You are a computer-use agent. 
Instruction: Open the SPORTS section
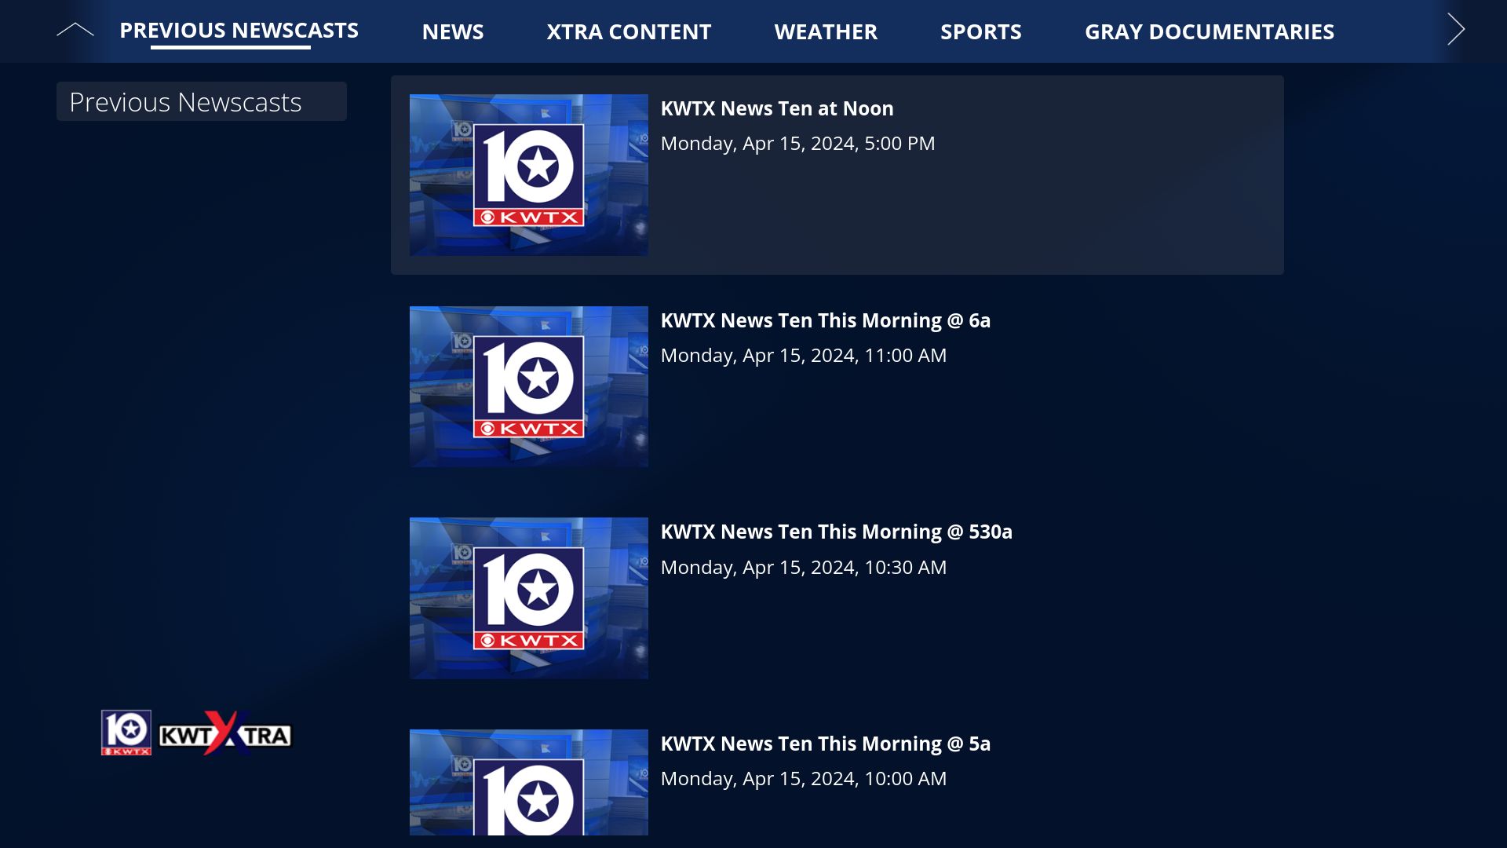[x=981, y=31]
